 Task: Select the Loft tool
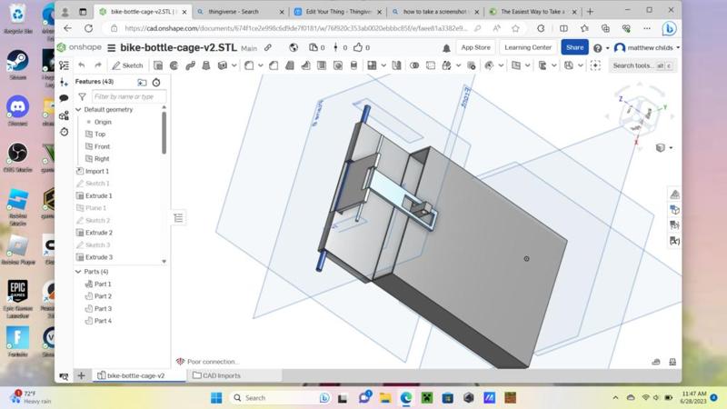pos(206,65)
